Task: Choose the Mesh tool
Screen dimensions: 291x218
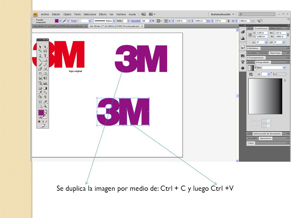Action: pyautogui.click(x=40, y=88)
